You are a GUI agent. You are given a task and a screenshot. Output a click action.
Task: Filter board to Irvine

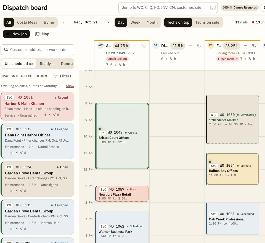tap(49, 22)
